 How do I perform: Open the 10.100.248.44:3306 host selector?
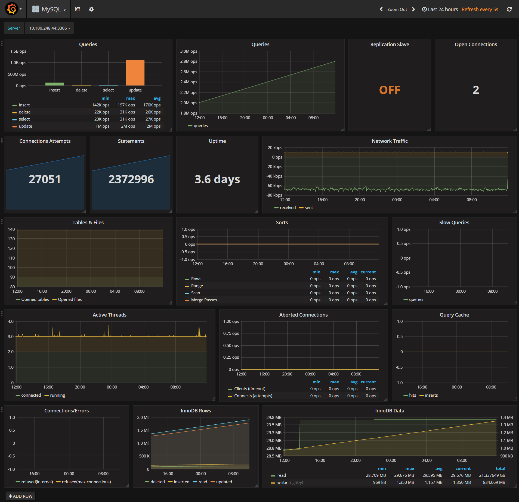pos(49,28)
